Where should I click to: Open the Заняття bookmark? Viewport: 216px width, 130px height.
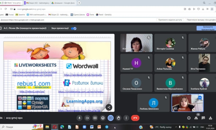coord(20,15)
